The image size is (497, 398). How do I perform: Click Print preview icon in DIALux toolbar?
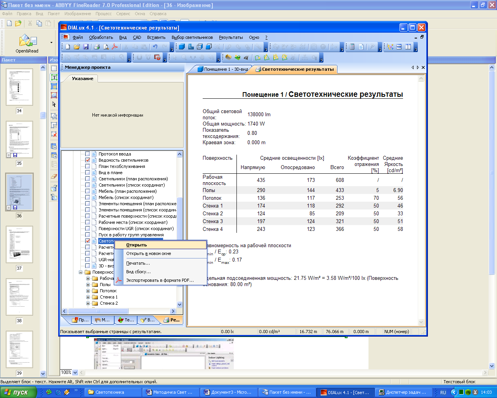106,47
